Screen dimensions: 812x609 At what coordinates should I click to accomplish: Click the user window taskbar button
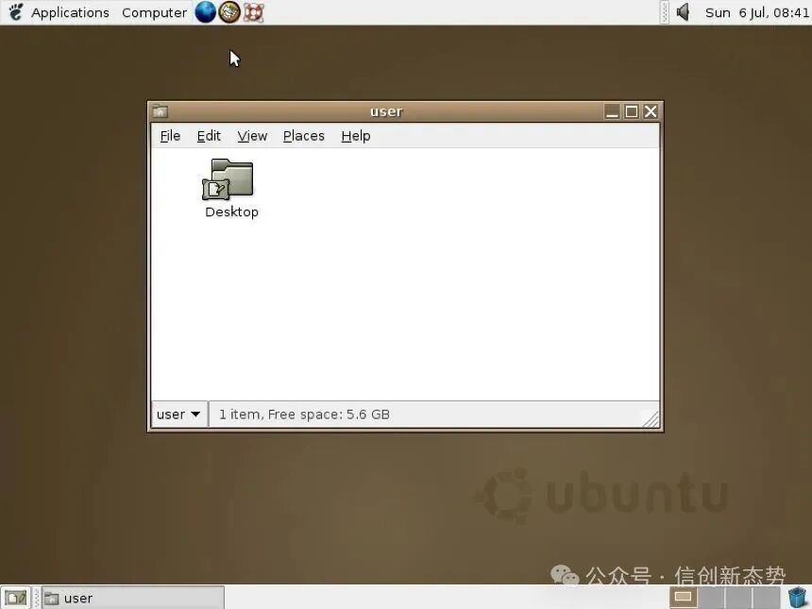[132, 598]
